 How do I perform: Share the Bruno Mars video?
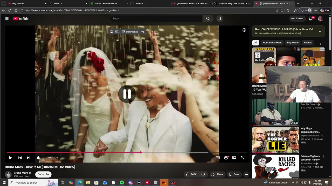pyautogui.click(x=217, y=174)
